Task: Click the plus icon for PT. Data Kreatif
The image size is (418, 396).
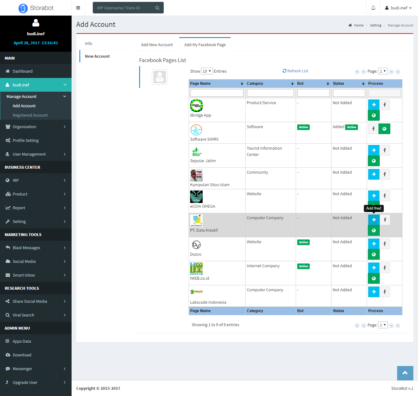Action: 373,220
